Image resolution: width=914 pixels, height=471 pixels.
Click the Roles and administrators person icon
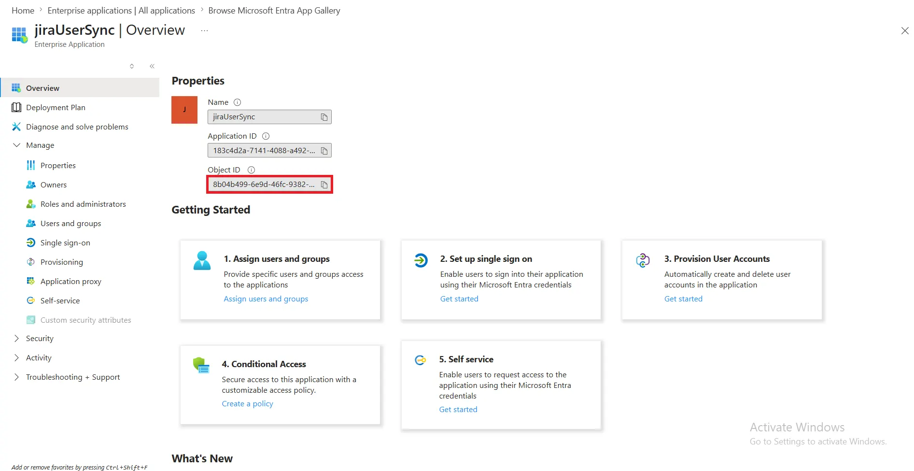[x=31, y=204]
